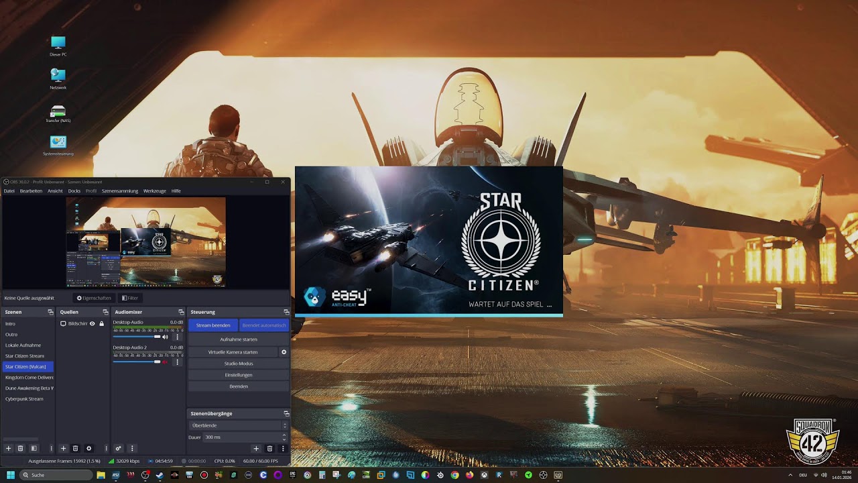Open the Hilfe menu
Screen dimensions: 858x483
tap(176, 191)
